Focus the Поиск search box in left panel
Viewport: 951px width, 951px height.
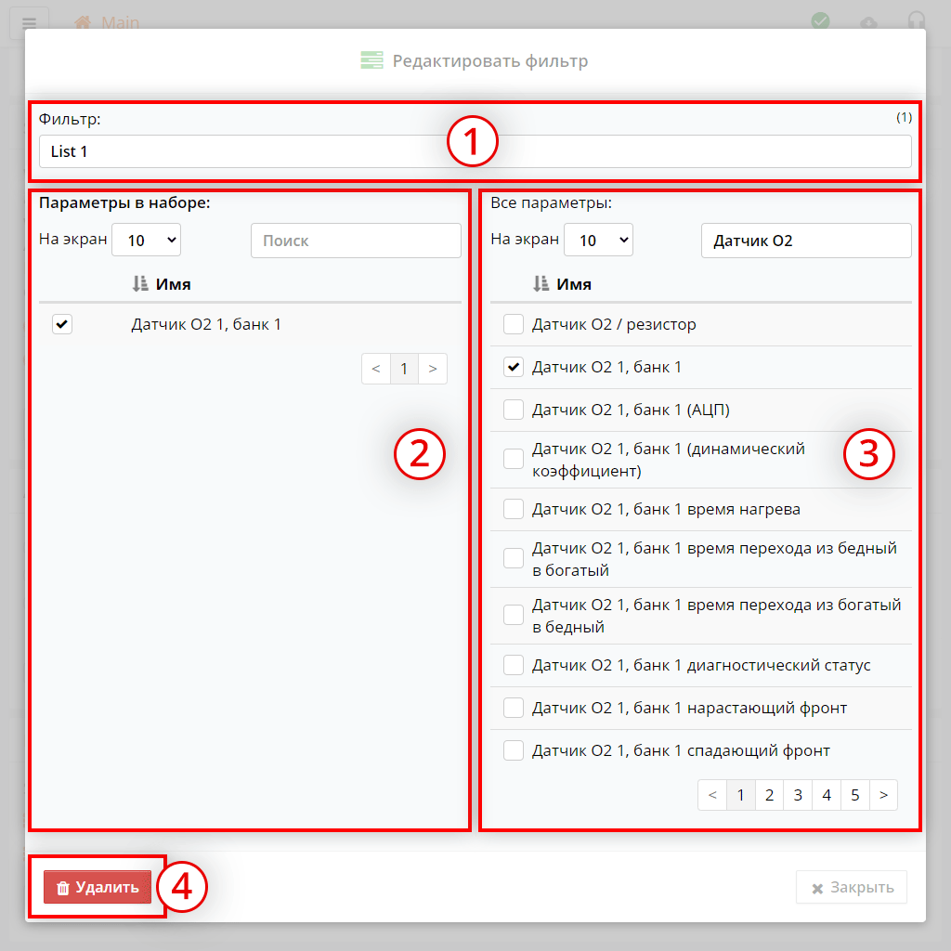point(356,241)
